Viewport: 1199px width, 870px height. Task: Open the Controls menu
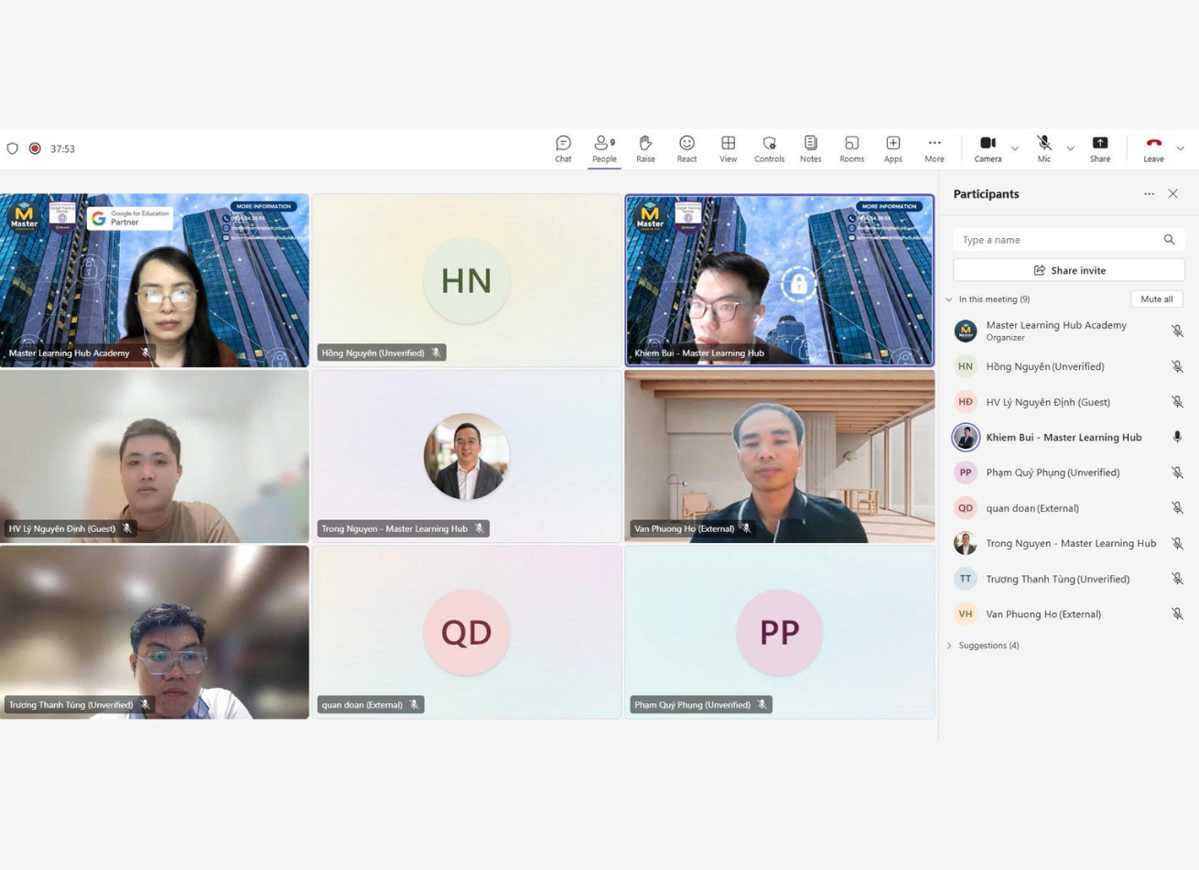769,148
